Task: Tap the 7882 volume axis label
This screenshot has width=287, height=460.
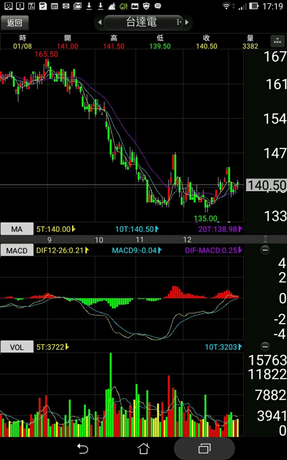Action: point(271,395)
